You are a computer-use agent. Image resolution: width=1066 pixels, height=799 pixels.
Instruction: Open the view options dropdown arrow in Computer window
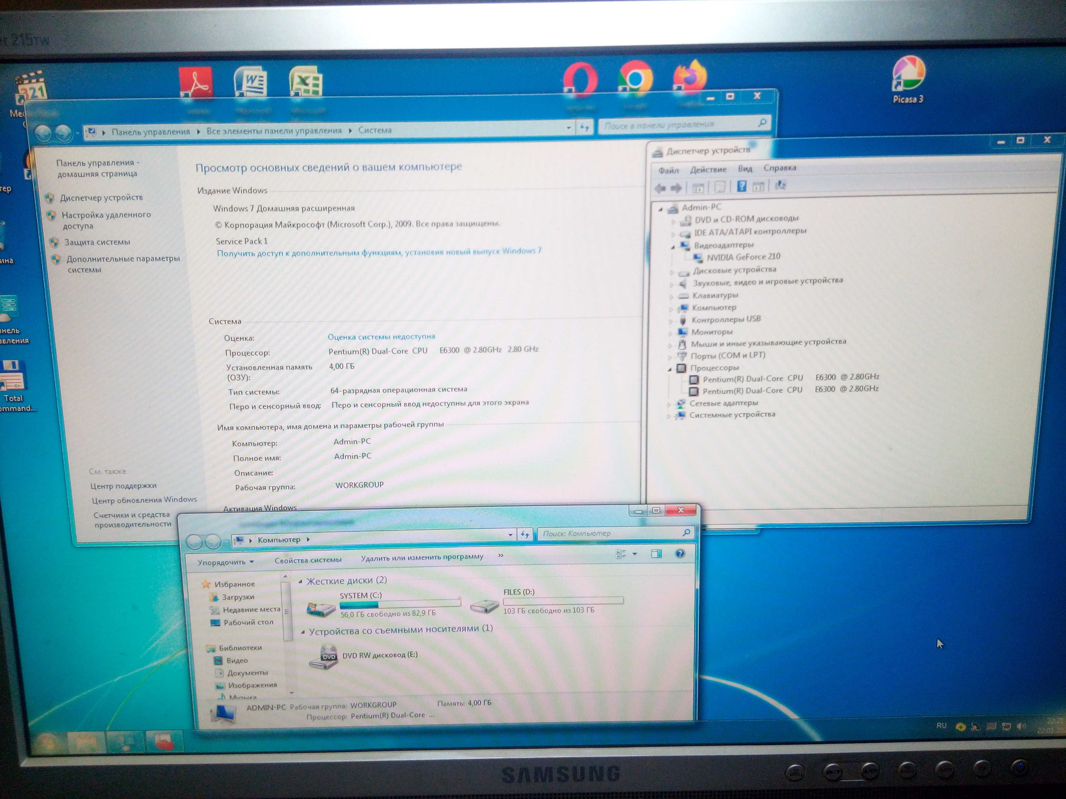[x=635, y=554]
